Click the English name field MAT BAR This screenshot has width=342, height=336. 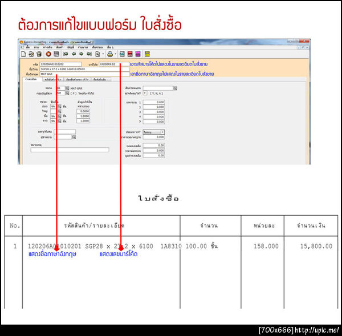coord(84,74)
